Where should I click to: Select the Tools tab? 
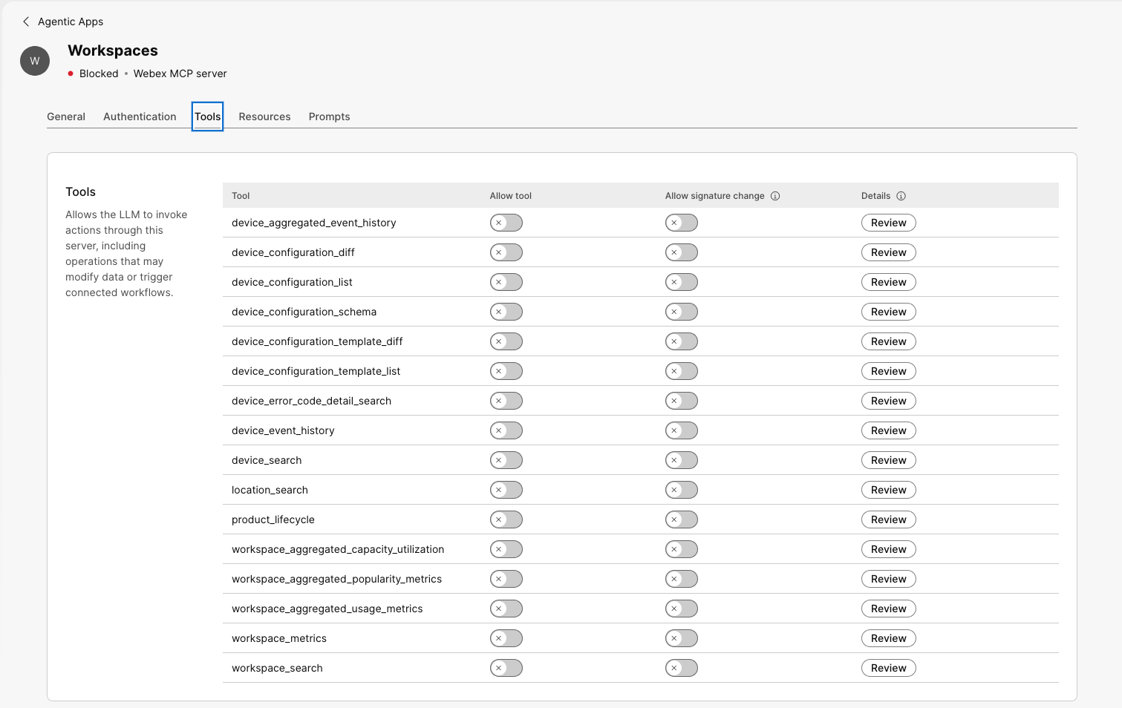(207, 117)
